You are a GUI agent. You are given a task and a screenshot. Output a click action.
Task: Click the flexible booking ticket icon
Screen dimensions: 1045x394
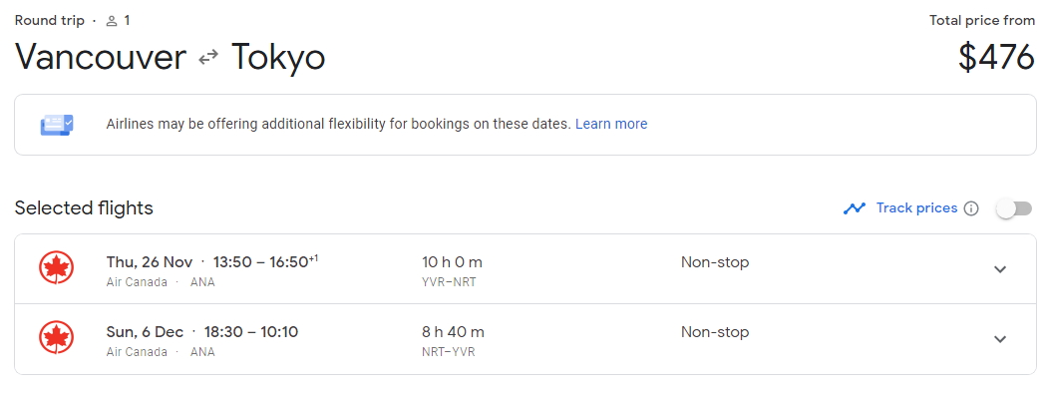(x=57, y=125)
